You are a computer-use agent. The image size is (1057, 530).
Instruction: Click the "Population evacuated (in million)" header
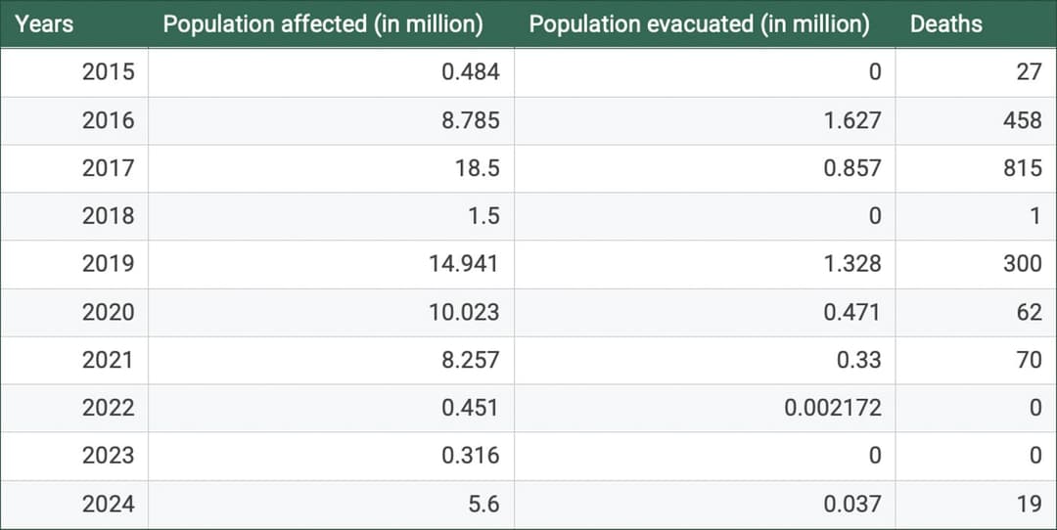(699, 24)
